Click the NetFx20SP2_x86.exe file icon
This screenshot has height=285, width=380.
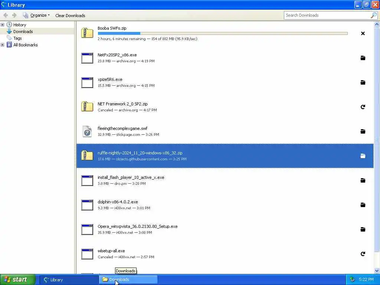coord(87,58)
